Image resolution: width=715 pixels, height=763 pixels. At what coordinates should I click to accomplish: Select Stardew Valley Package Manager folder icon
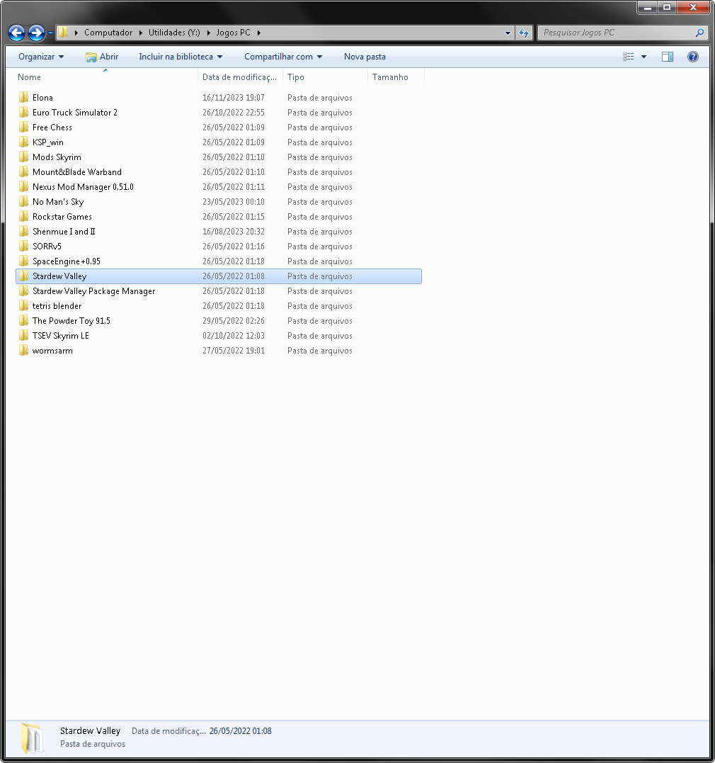click(23, 291)
